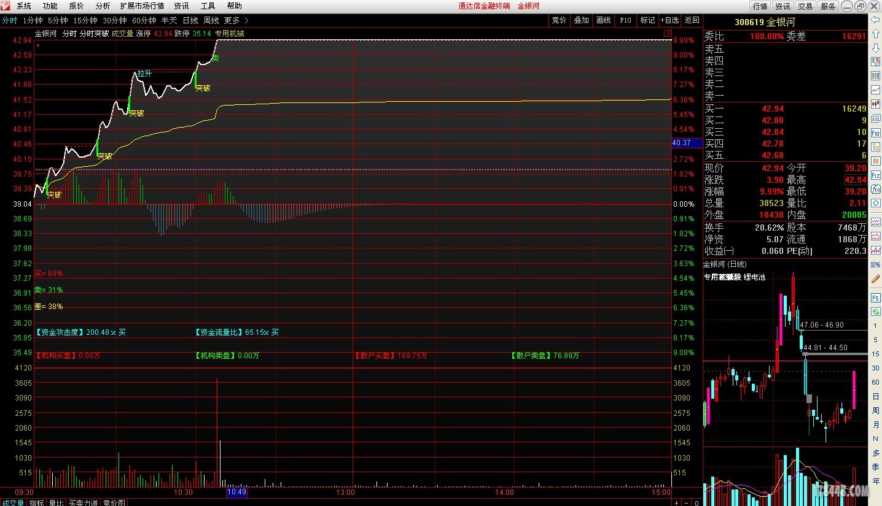The image size is (882, 506).
Task: Select the pencil drawing tool icon
Action: [x=875, y=278]
